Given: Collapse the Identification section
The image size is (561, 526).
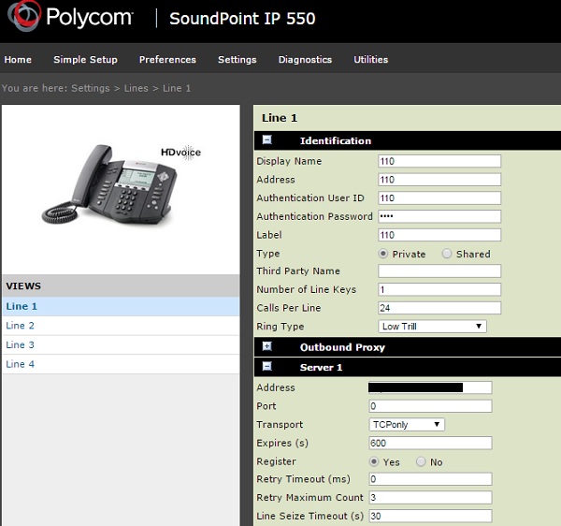Looking at the screenshot, I should click(266, 140).
